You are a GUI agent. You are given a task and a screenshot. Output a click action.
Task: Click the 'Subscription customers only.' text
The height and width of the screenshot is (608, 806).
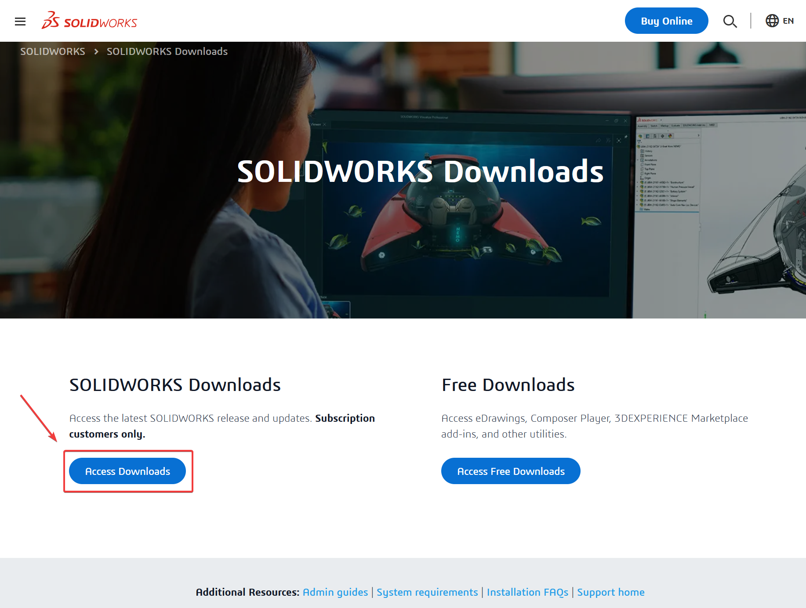point(222,426)
